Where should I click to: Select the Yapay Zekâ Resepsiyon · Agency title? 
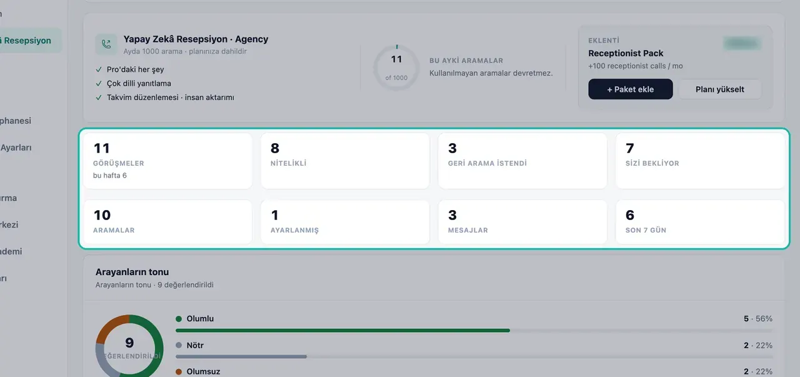[196, 39]
